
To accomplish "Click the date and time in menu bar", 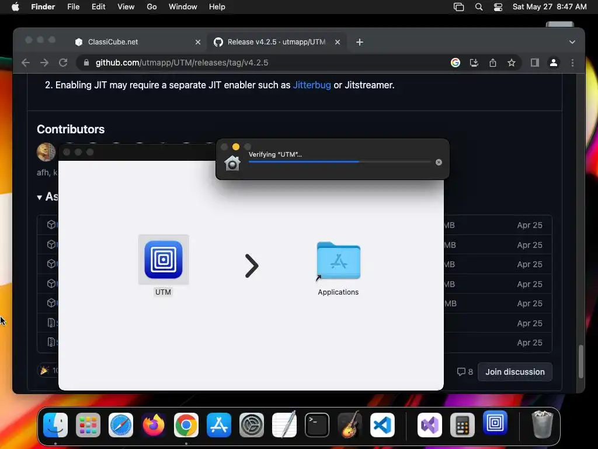I will pos(549,7).
